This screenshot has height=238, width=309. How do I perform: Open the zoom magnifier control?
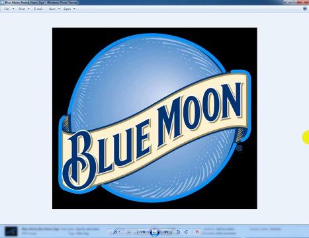[x=116, y=232]
